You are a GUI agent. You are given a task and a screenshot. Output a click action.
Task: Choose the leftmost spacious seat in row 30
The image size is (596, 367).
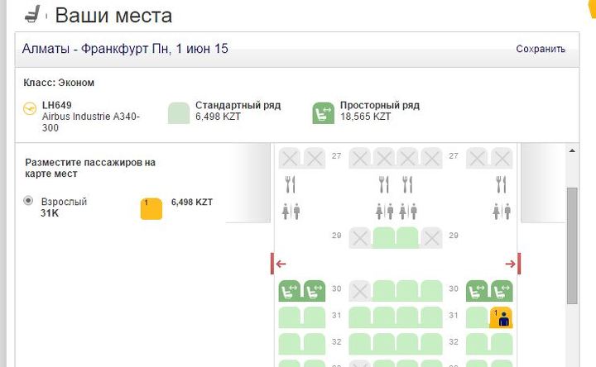(x=291, y=291)
